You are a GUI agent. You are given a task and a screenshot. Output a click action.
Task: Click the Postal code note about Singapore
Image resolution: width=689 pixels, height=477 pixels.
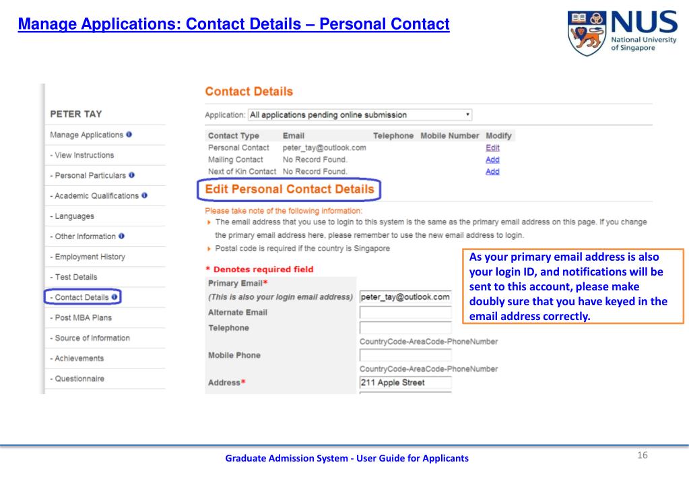coord(302,249)
